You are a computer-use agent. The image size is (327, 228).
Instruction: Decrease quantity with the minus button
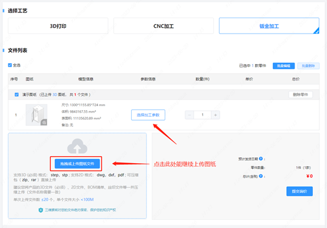point(189,115)
